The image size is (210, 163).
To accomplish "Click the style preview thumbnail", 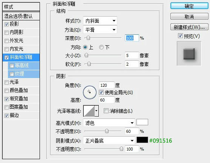I will [189, 54].
